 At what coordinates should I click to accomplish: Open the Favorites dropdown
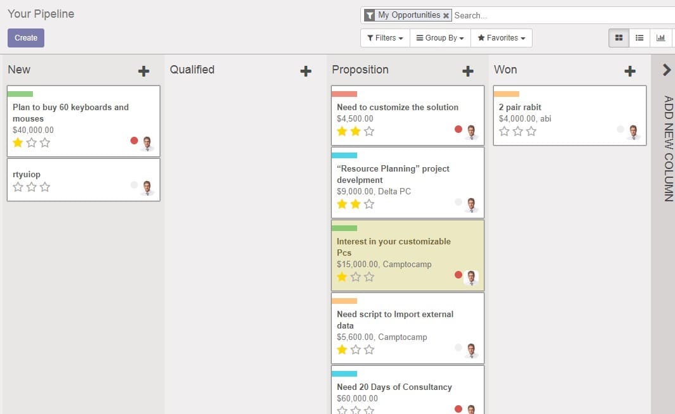[x=502, y=38]
